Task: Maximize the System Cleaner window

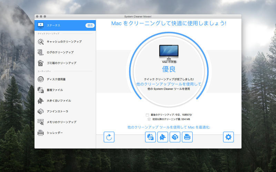Action: pos(45,17)
